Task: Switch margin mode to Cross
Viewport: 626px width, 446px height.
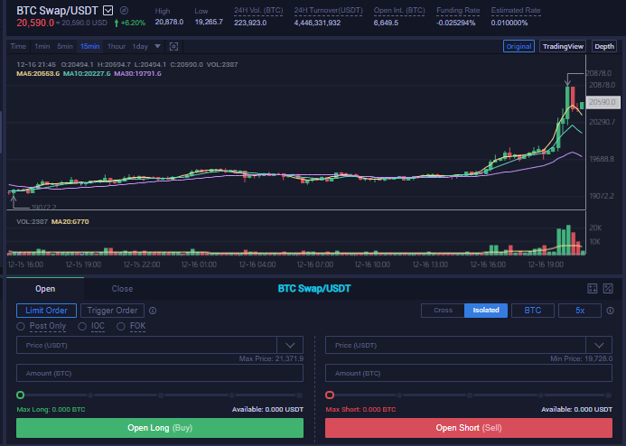Action: coord(443,311)
